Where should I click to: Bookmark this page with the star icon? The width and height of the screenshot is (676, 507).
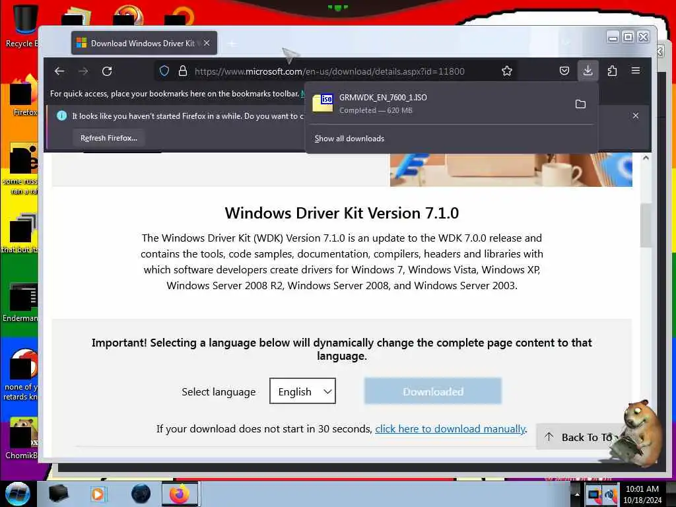(x=507, y=71)
